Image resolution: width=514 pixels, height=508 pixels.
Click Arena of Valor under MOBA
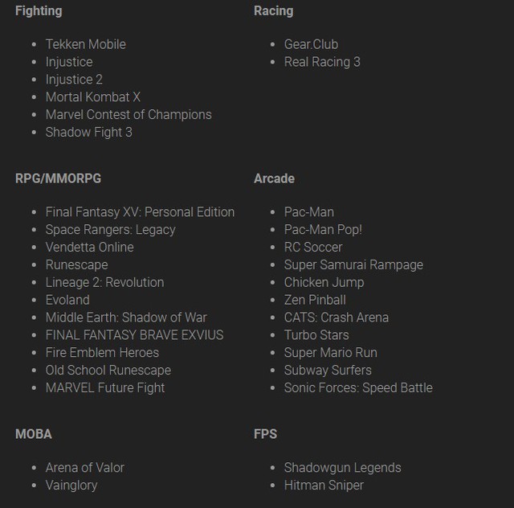pyautogui.click(x=85, y=468)
